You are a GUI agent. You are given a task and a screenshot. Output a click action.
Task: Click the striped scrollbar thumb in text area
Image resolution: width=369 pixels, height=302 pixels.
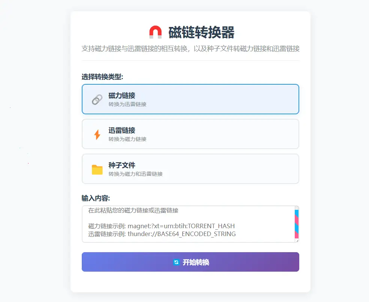tap(297, 224)
